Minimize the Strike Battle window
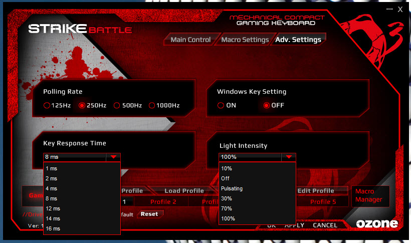Image resolution: width=411 pixels, height=243 pixels. [x=389, y=9]
